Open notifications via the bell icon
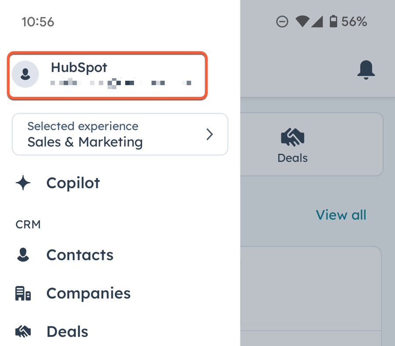 pos(366,70)
